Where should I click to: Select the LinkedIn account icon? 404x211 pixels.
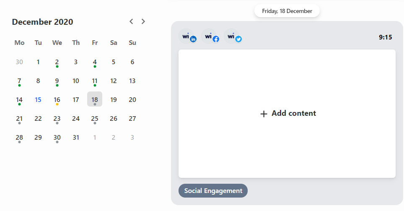tap(188, 36)
